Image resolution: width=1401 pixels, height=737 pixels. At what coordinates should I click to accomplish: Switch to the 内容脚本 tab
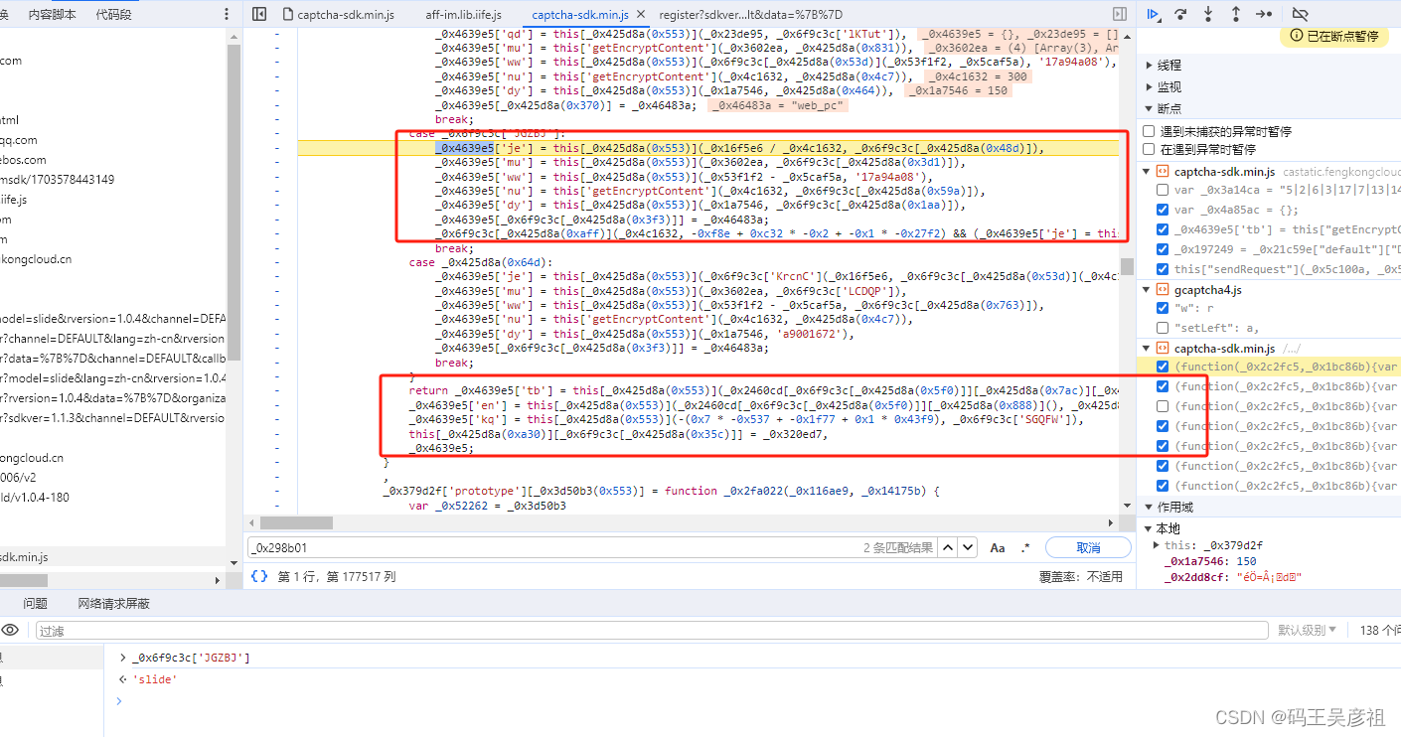[x=52, y=15]
